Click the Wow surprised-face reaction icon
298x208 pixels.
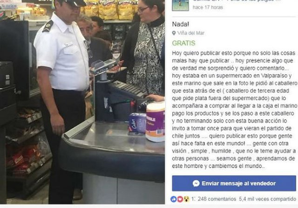(x=187, y=199)
